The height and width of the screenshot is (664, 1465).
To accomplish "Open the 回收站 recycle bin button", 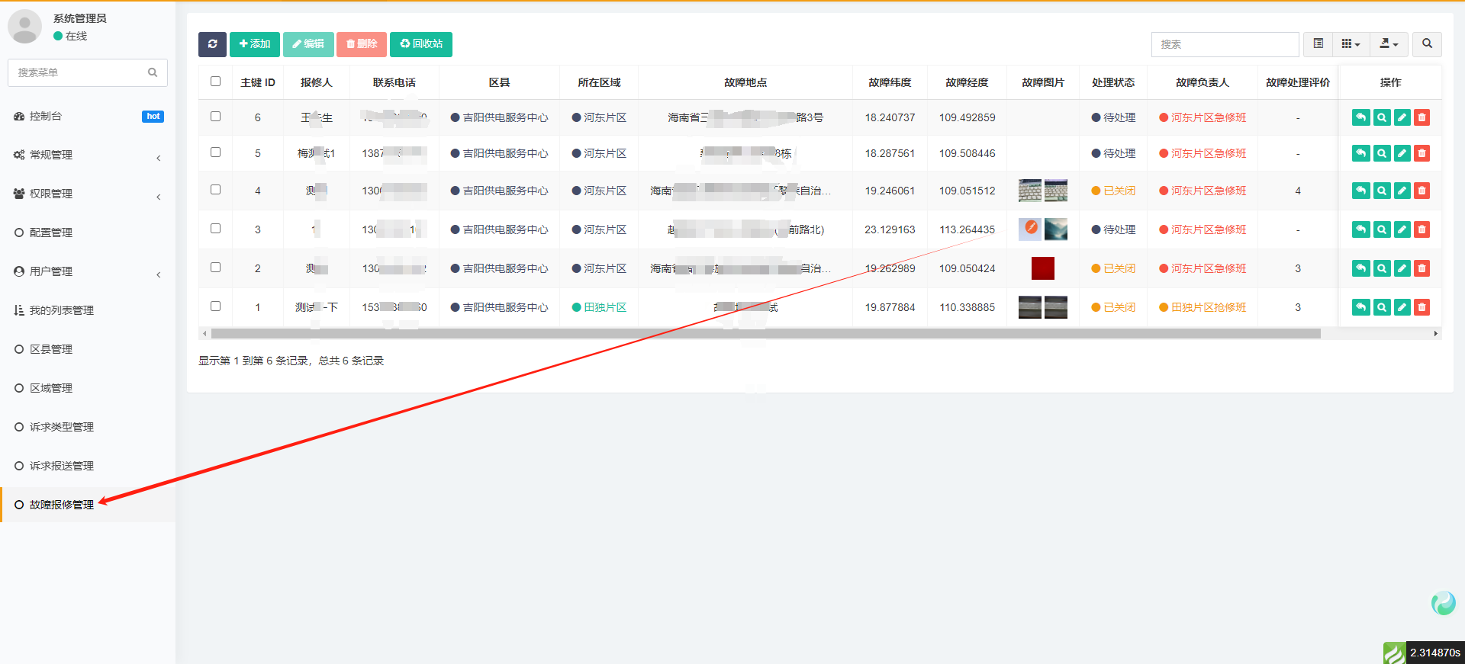I will (x=421, y=44).
